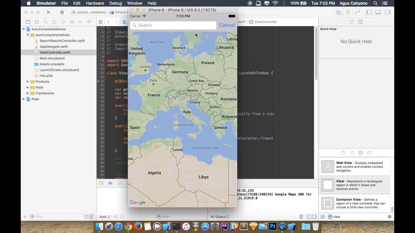The width and height of the screenshot is (415, 233).
Task: Open the Debug menu
Action: click(116, 3)
